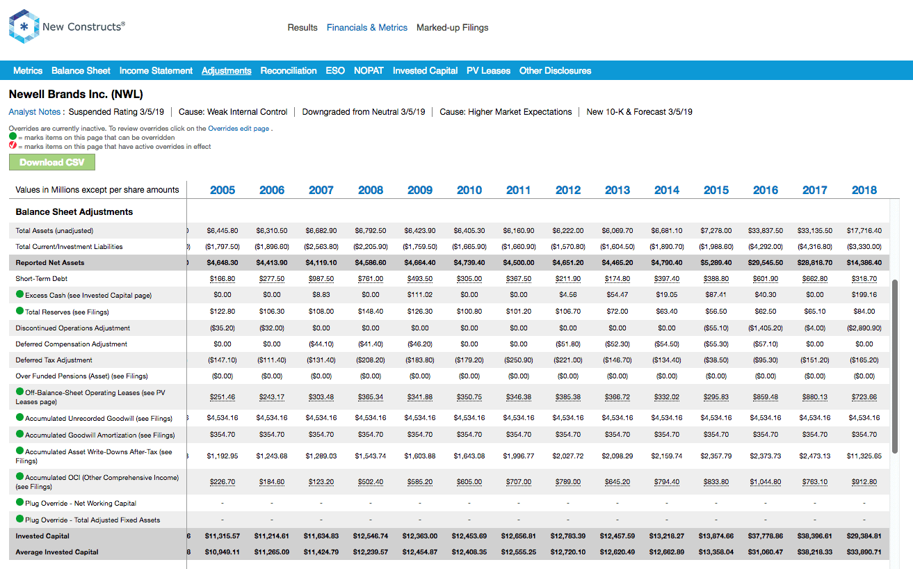Click green dot beside Accumulated Goodwill Amortization
913x569 pixels.
[x=20, y=435]
